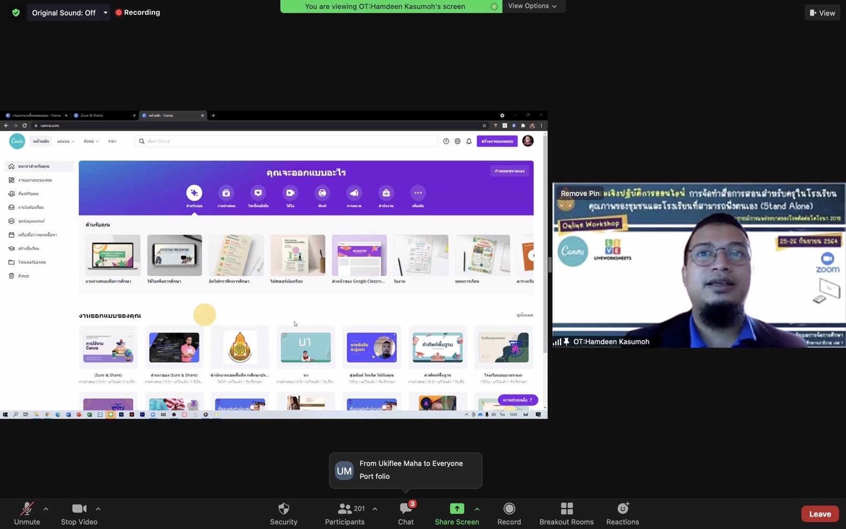Expand video options arrow beside Stop Video
This screenshot has height=529, width=846.
click(x=98, y=509)
